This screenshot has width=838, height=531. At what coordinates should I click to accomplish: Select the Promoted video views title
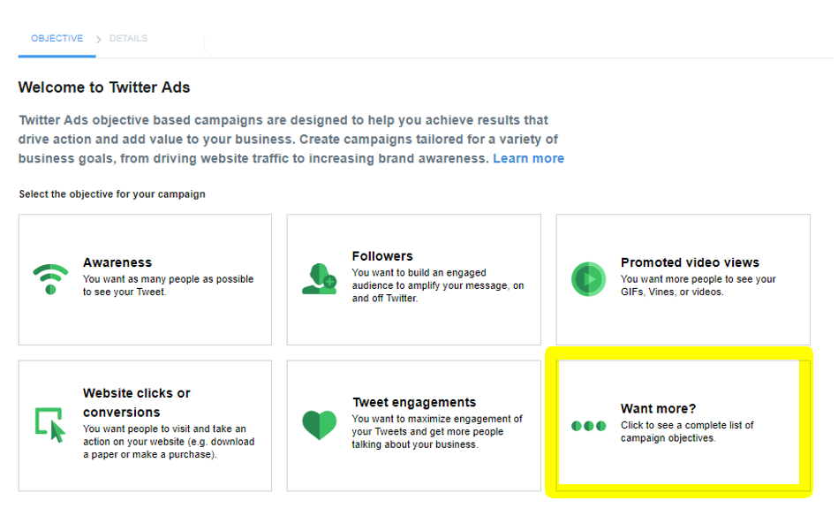point(690,262)
